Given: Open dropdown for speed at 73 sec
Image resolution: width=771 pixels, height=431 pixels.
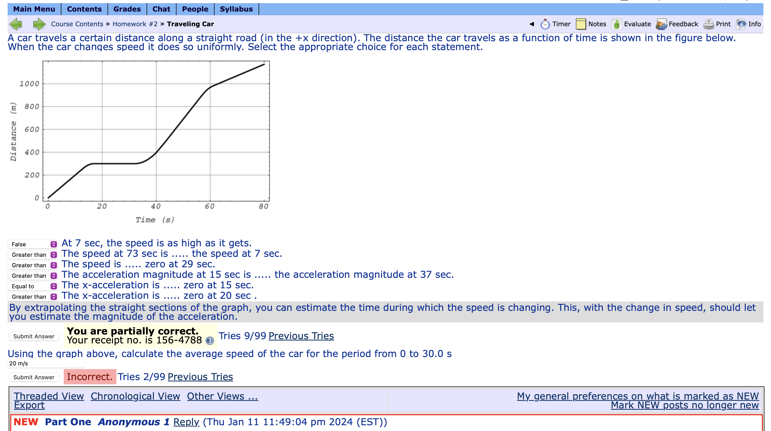Looking at the screenshot, I should tap(33, 255).
